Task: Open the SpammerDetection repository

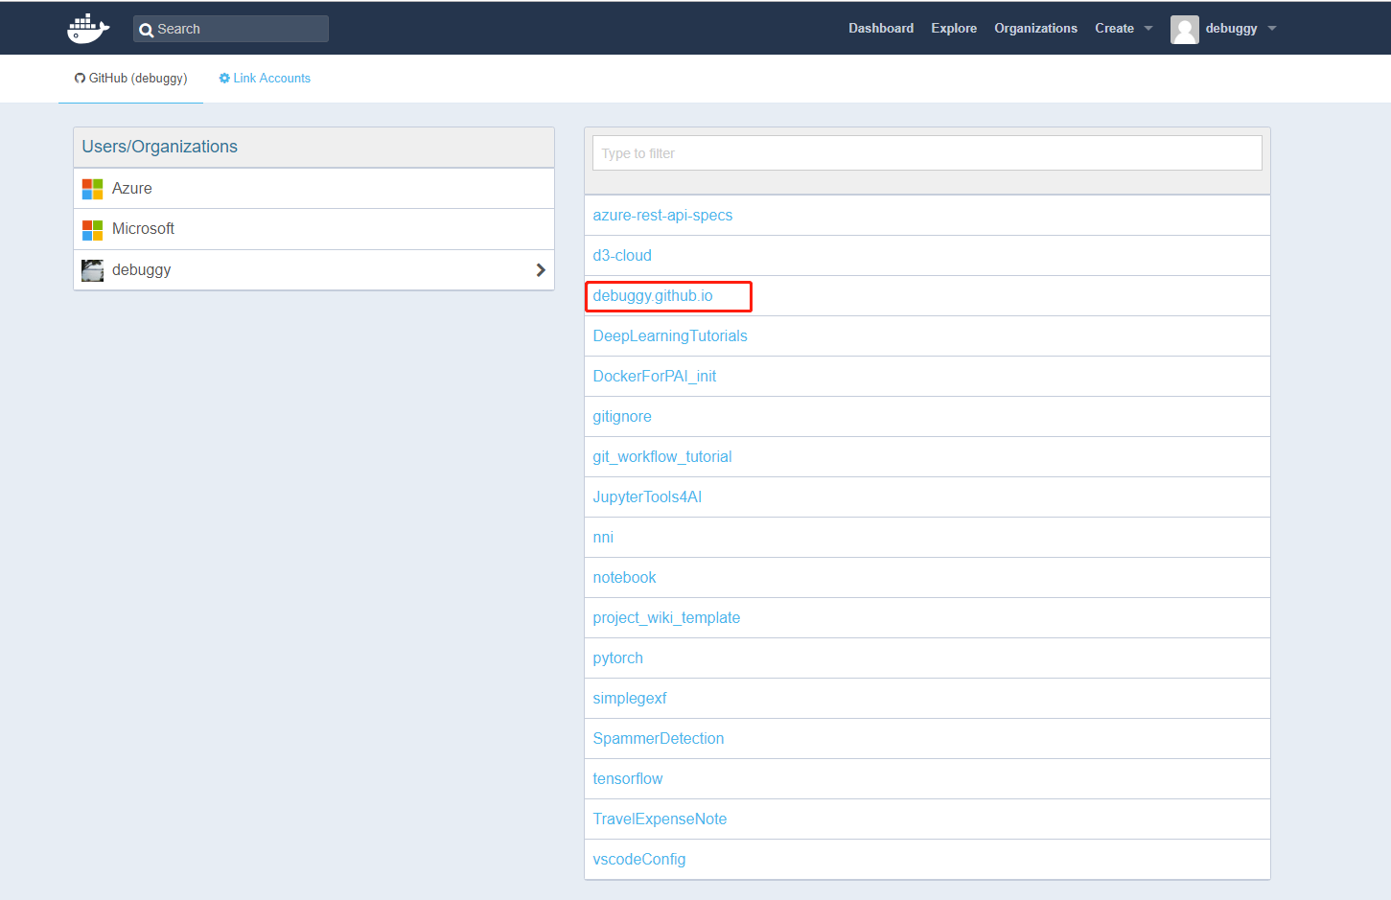Action: 659,739
